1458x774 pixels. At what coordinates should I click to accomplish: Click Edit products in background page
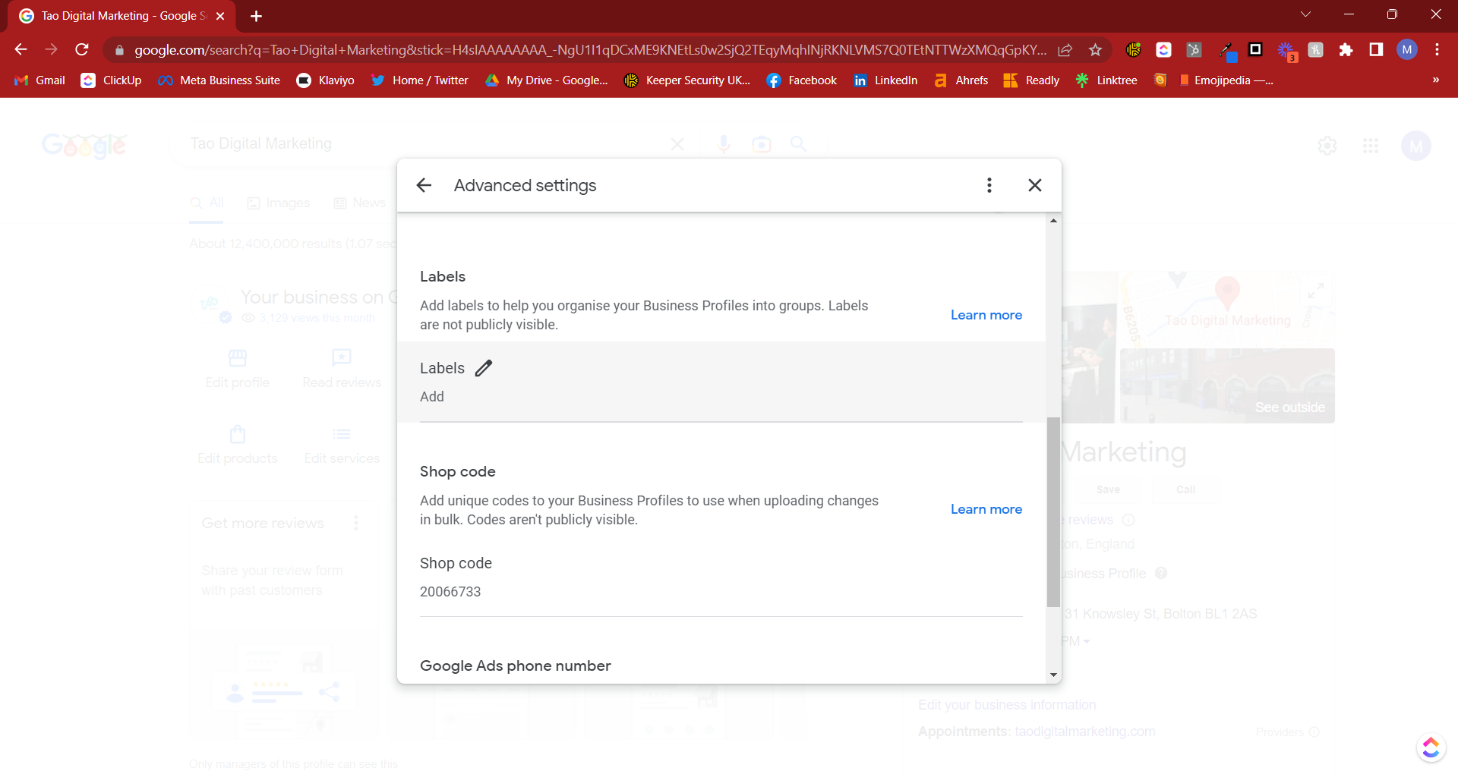pos(238,445)
